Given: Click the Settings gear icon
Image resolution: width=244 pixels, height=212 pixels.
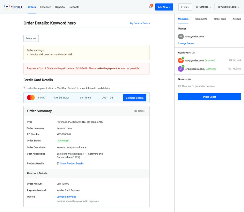Looking at the screenshot, I should (197, 7).
